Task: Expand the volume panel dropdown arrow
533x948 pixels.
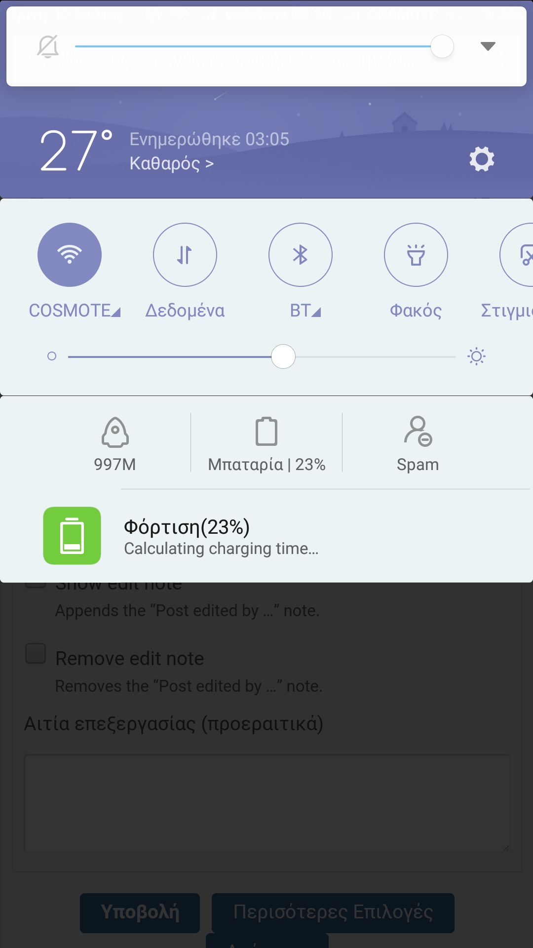Action: click(x=488, y=46)
